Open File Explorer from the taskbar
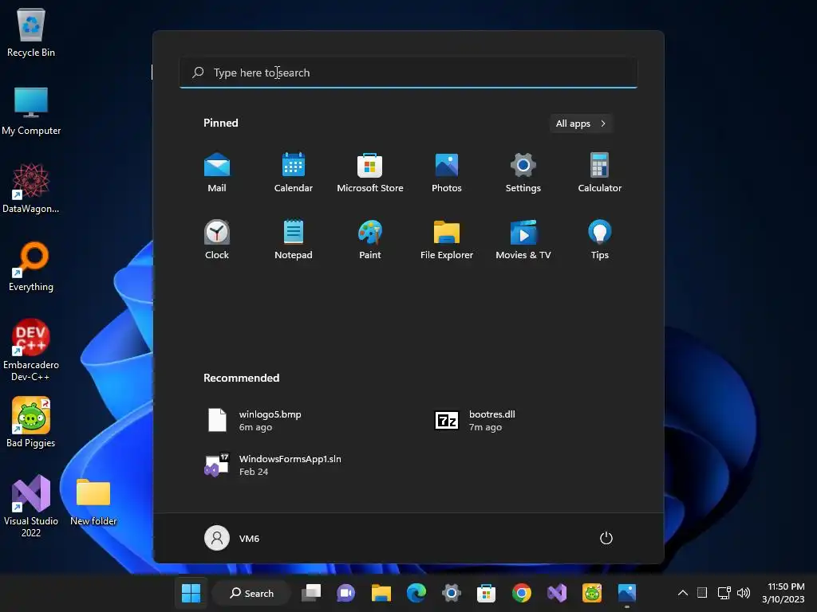Viewport: 817px width, 612px height. point(381,593)
